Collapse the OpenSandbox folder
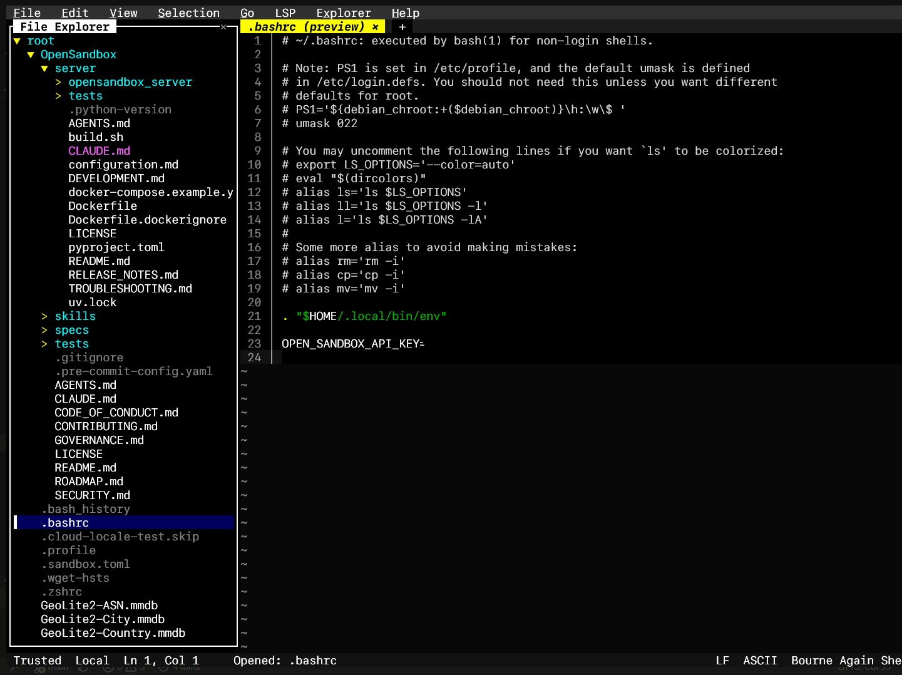 pyautogui.click(x=31, y=54)
